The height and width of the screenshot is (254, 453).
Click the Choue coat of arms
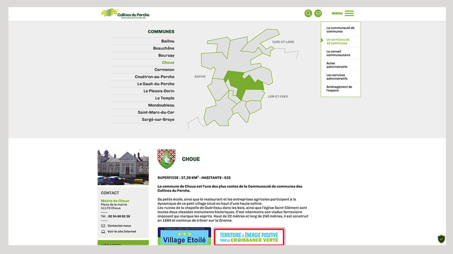coord(166,159)
